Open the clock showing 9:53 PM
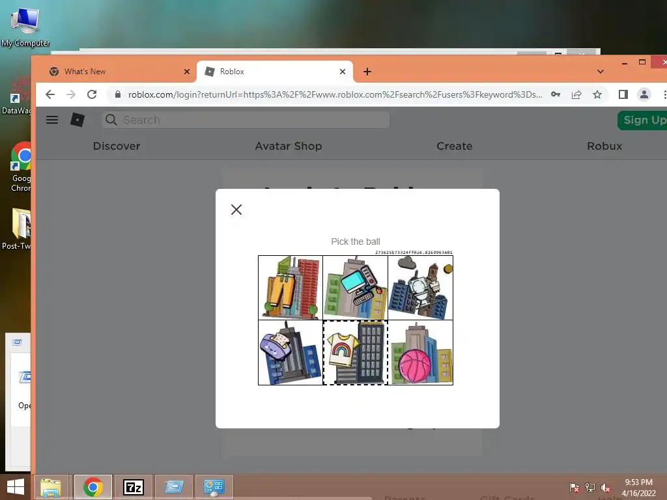 coord(638,488)
